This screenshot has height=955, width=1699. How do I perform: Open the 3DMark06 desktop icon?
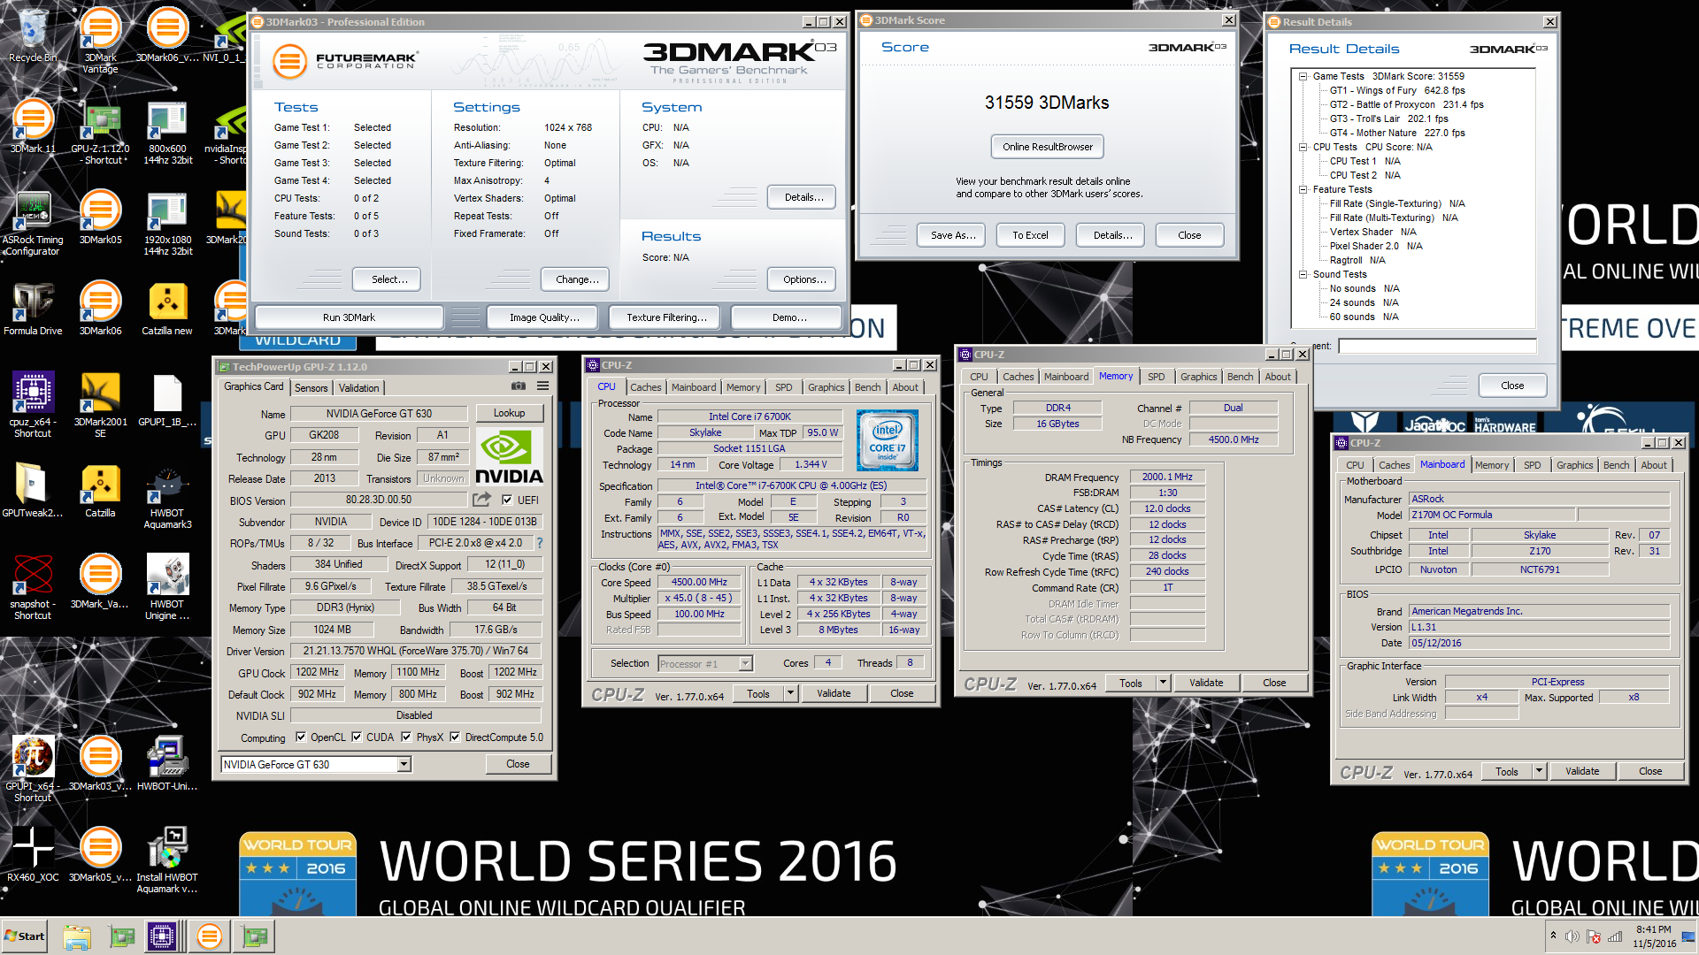click(x=100, y=309)
